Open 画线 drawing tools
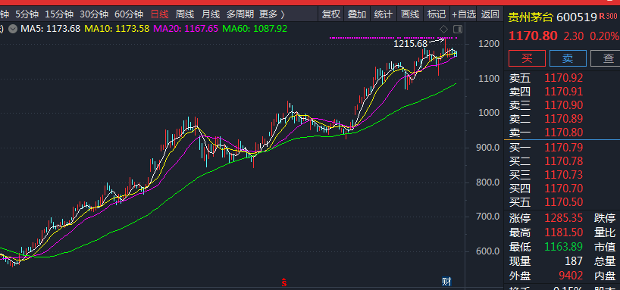 click(x=409, y=14)
